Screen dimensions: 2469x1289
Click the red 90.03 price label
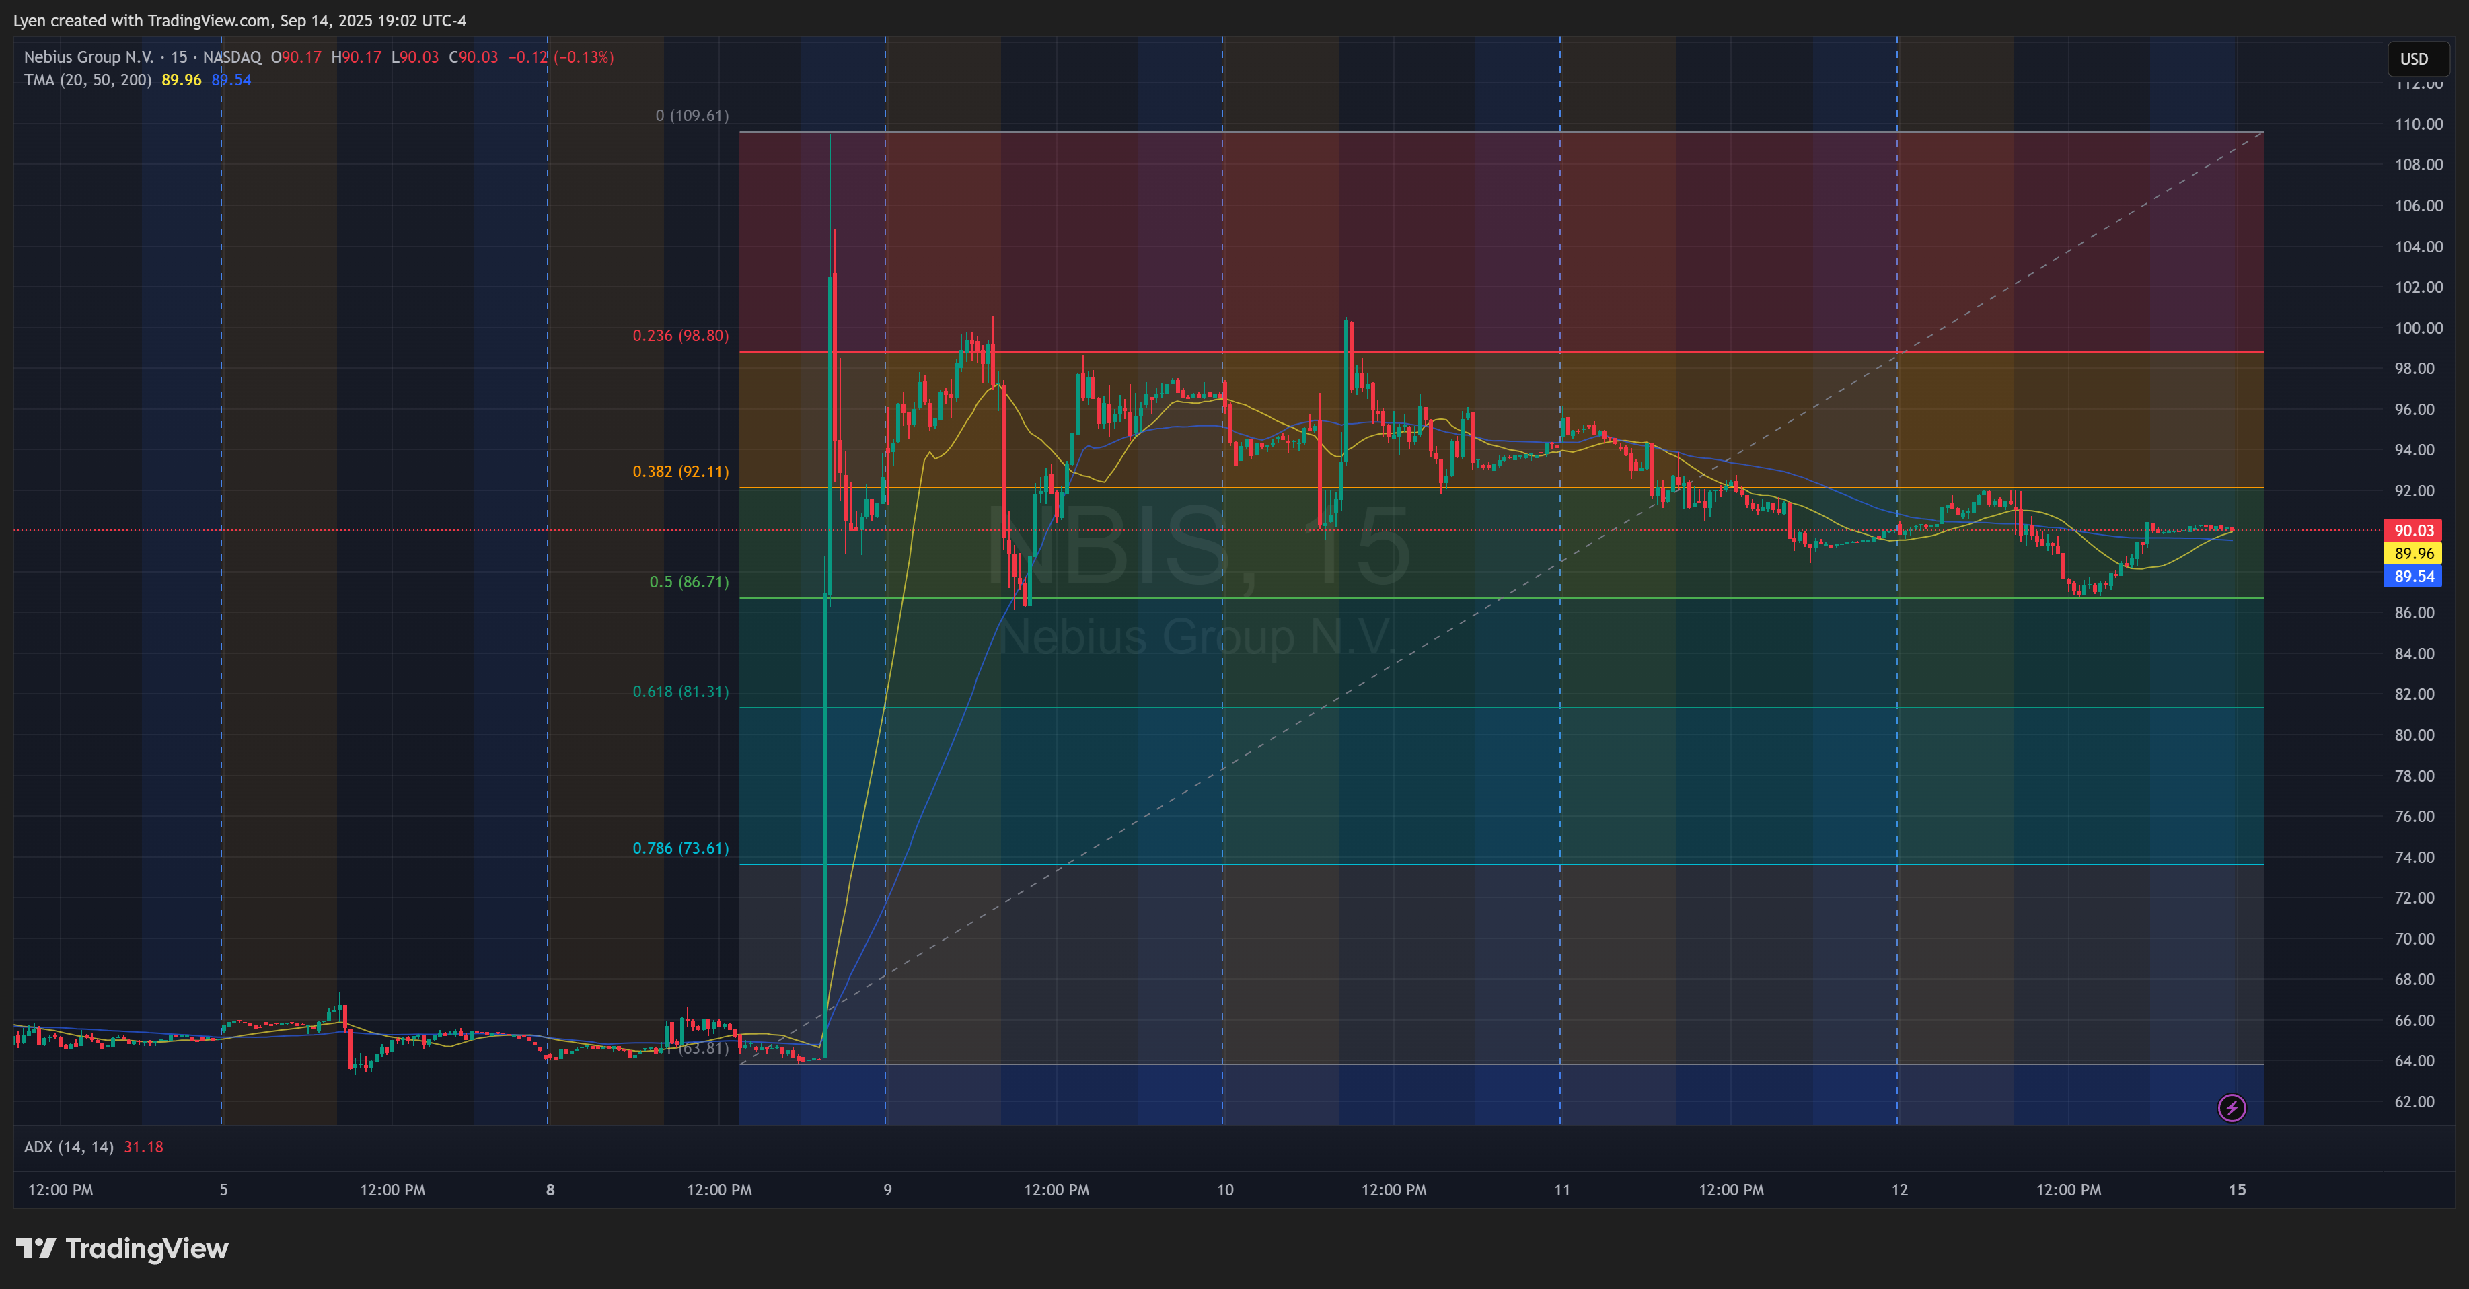coord(2412,530)
